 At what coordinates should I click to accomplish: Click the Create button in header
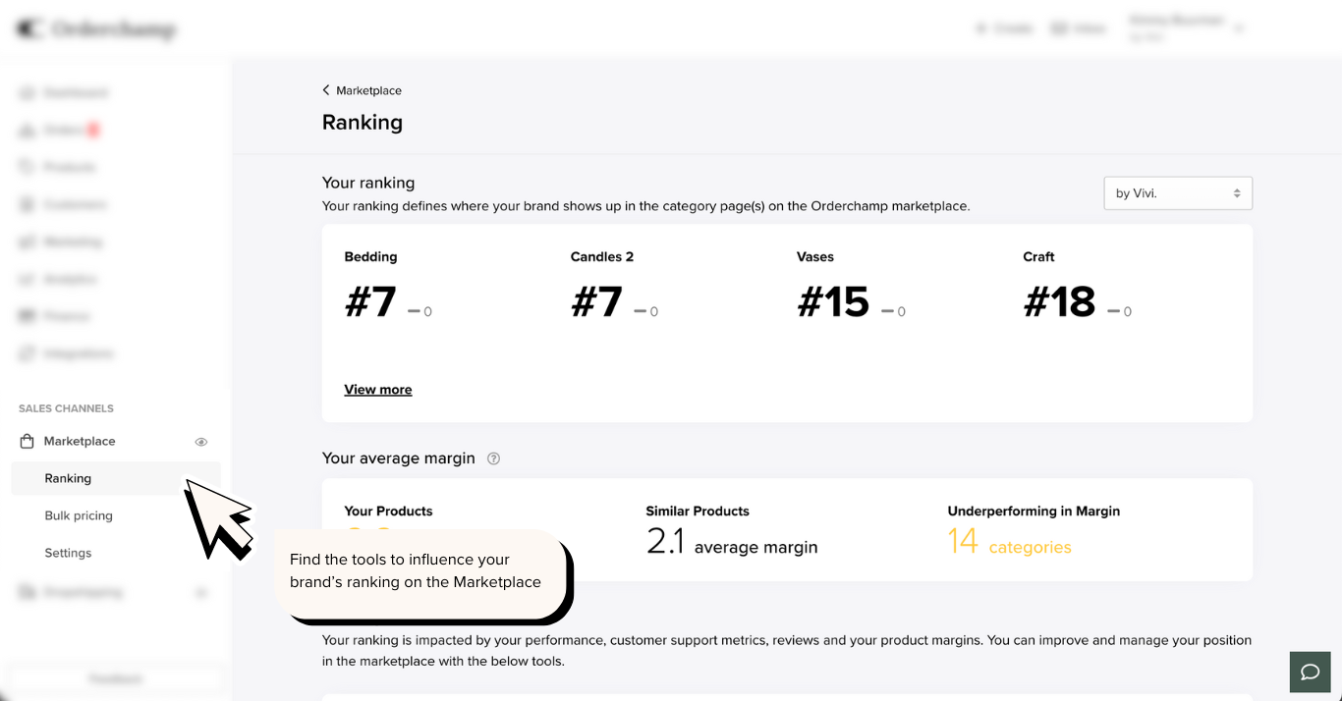[x=1004, y=29]
